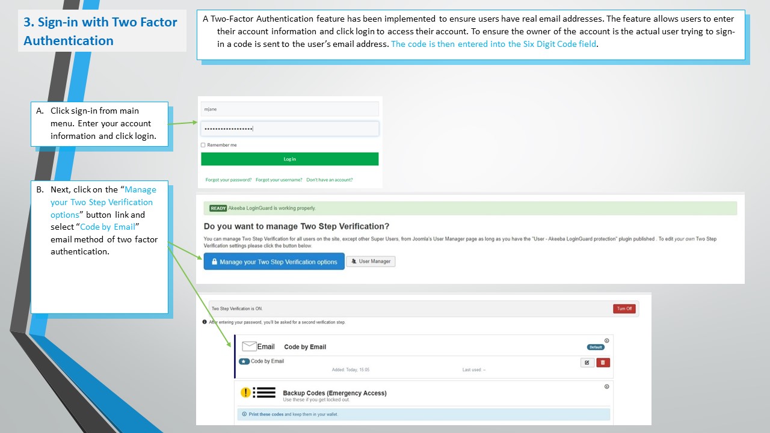Focus the password input field
This screenshot has width=770, height=433.
point(289,129)
